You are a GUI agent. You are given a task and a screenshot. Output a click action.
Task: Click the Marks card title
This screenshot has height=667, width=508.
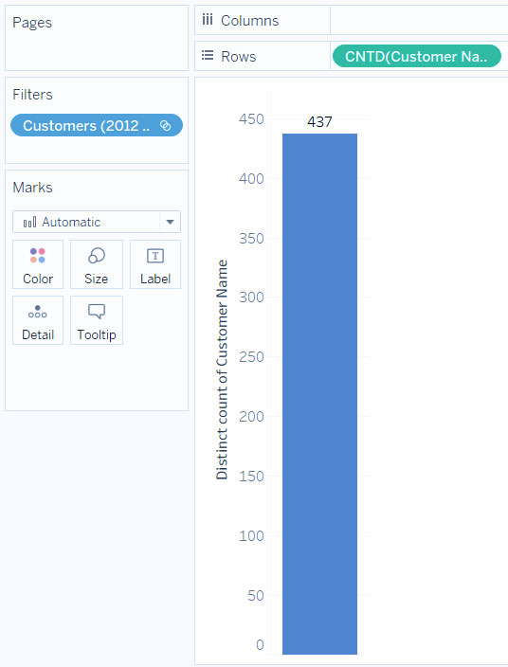click(33, 188)
